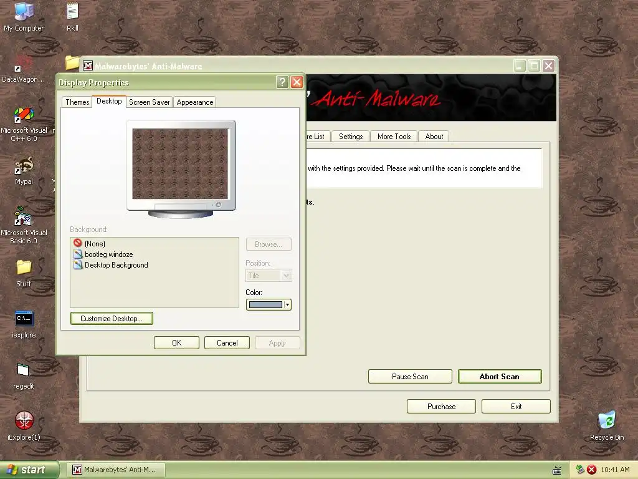Click the Browse... button
This screenshot has height=479, width=638.
coord(269,244)
